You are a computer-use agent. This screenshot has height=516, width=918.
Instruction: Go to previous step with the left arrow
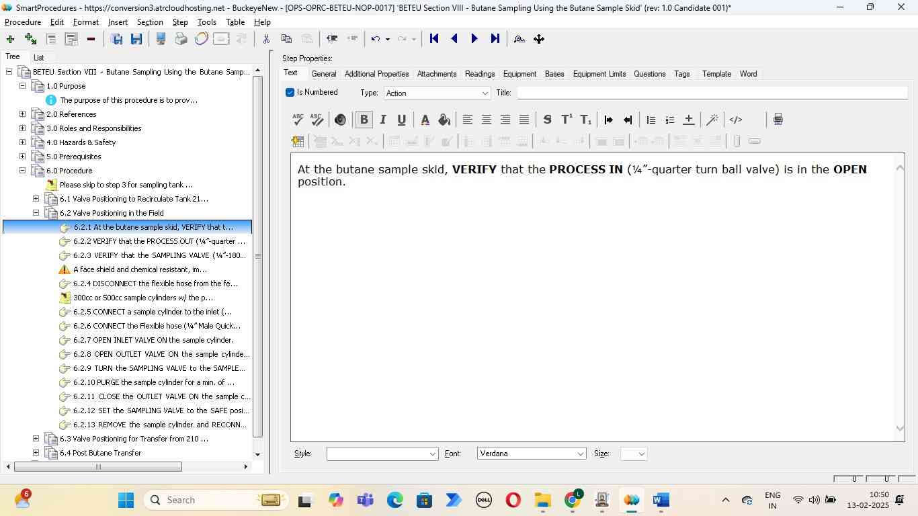454,39
